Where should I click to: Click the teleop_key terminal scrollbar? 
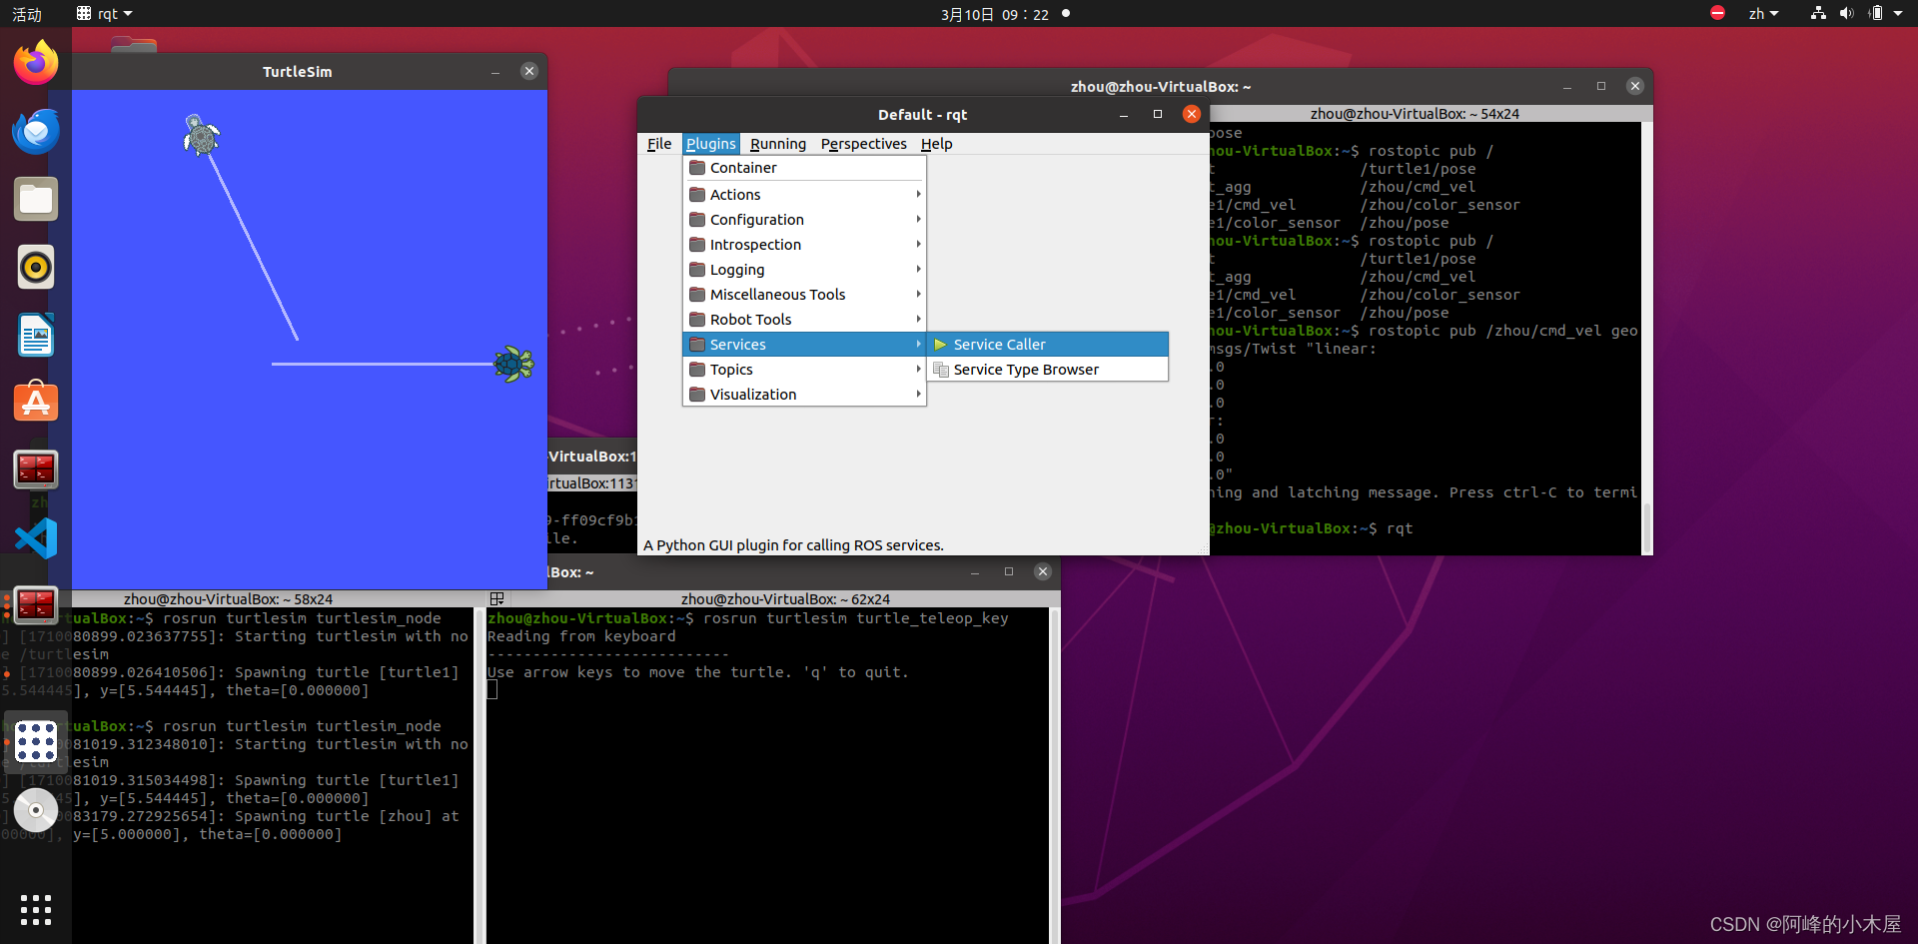click(1055, 775)
